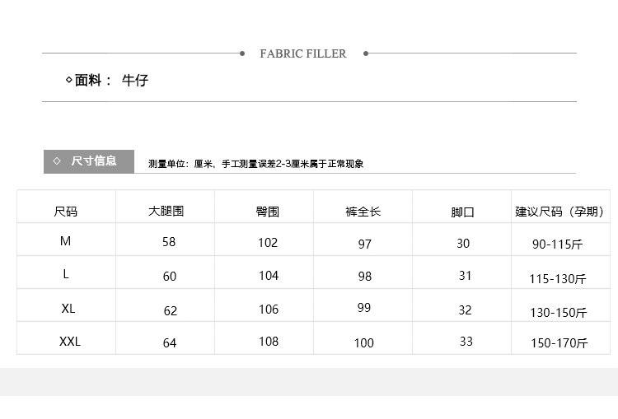Click the 150-170斤 weight range cell
The image size is (618, 419).
[x=559, y=343]
